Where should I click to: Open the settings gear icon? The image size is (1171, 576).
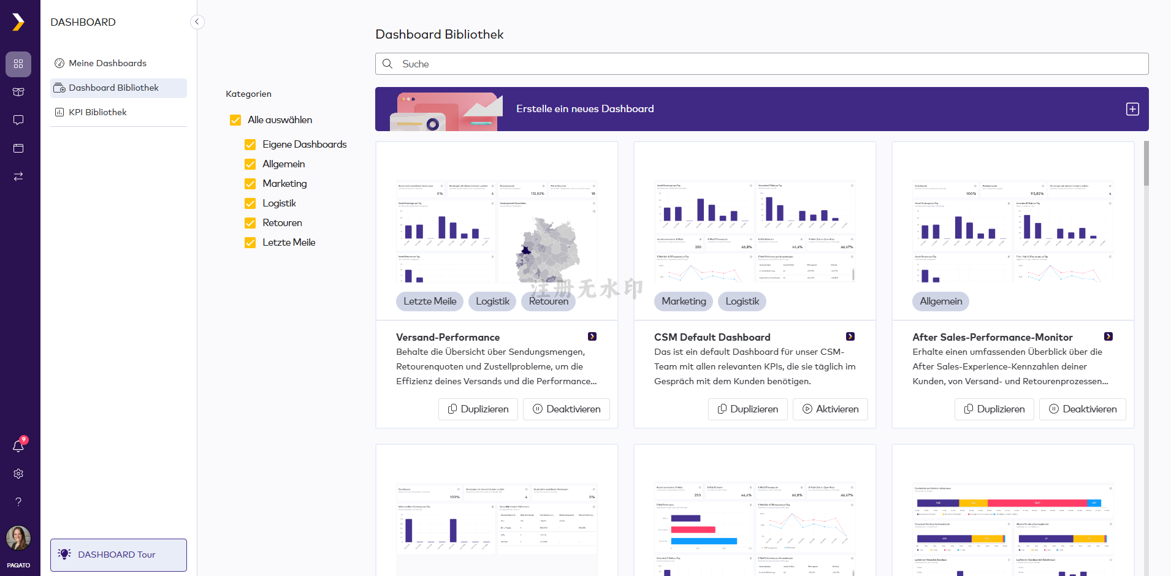click(18, 474)
